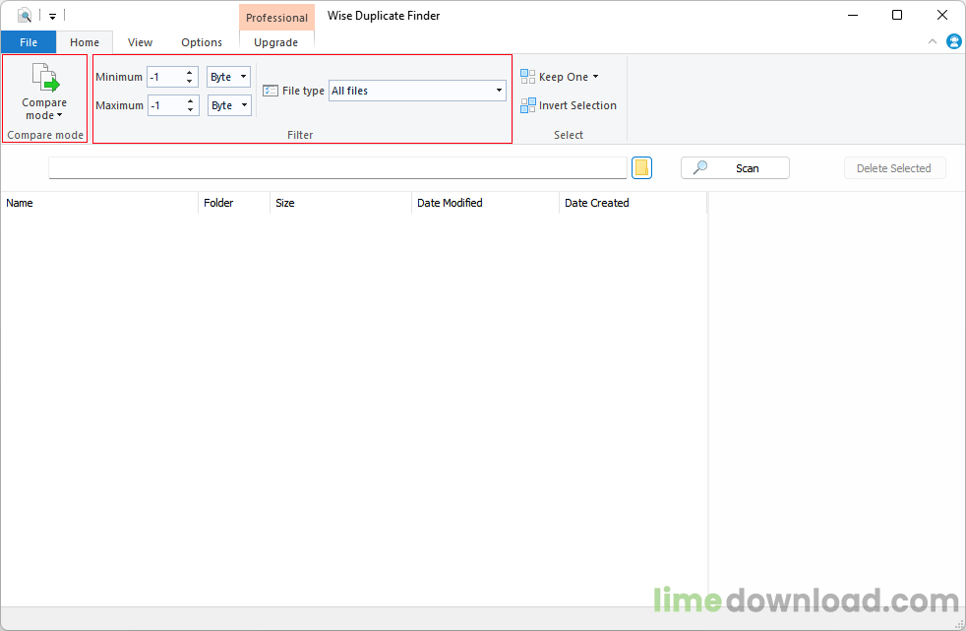The image size is (966, 631).
Task: Open the Maximum size unit dropdown
Action: click(229, 105)
